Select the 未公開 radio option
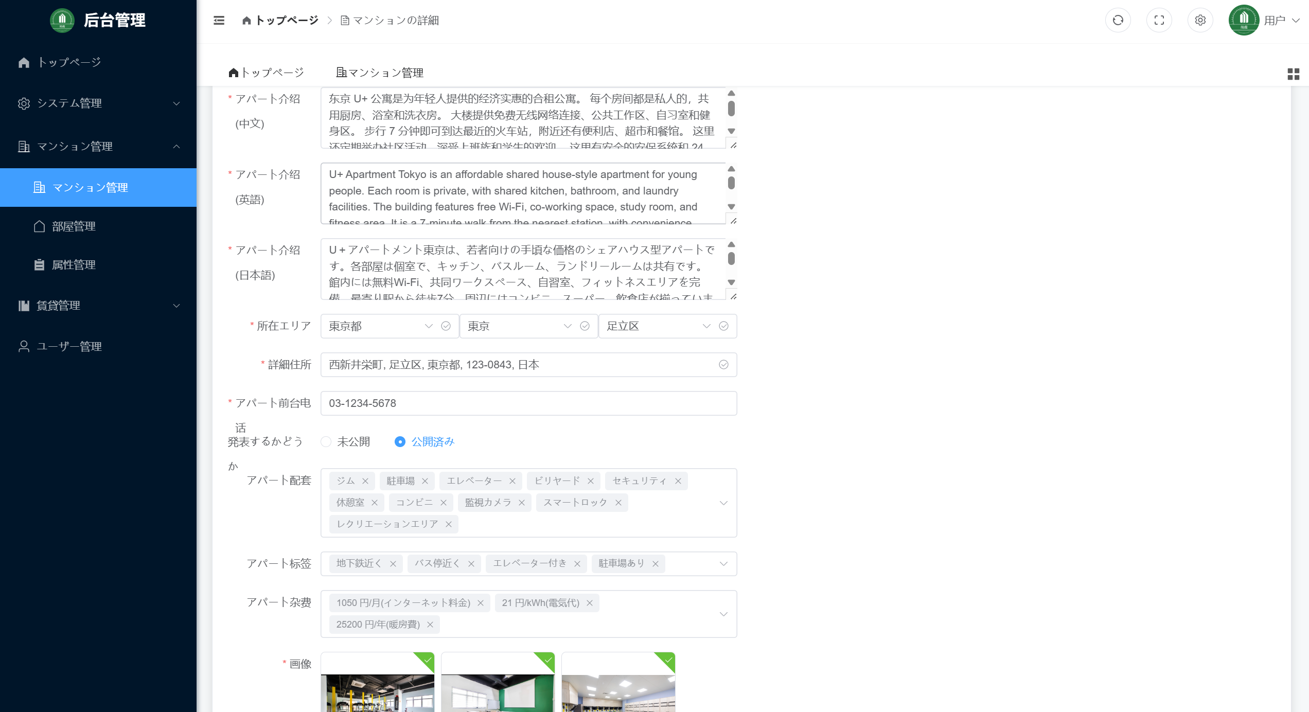This screenshot has width=1309, height=712. coord(326,442)
